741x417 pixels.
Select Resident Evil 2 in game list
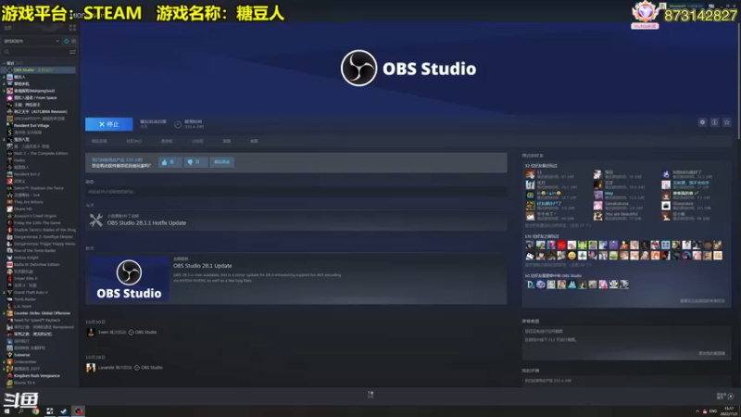click(x=26, y=174)
